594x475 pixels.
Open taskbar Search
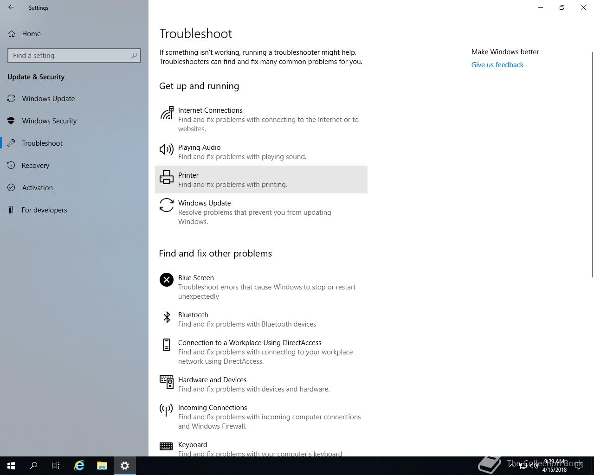(33, 466)
